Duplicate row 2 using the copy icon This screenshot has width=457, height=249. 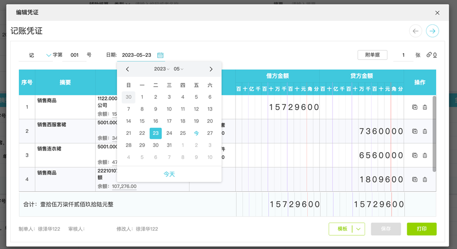[x=414, y=131]
